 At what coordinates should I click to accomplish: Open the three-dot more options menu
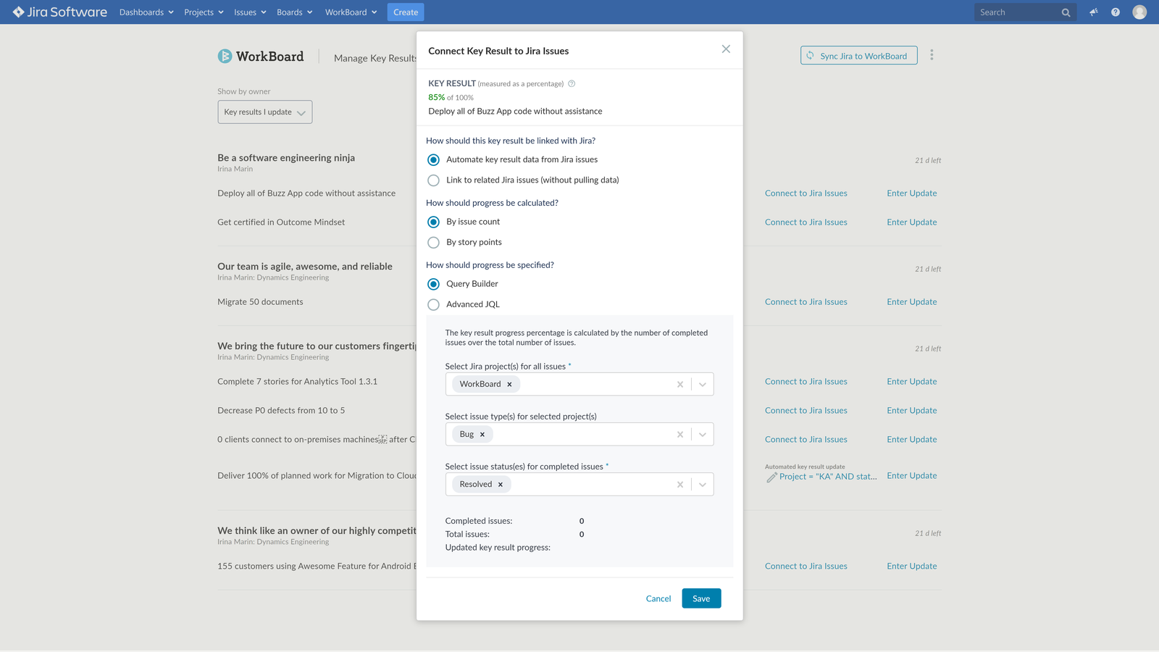click(x=932, y=55)
